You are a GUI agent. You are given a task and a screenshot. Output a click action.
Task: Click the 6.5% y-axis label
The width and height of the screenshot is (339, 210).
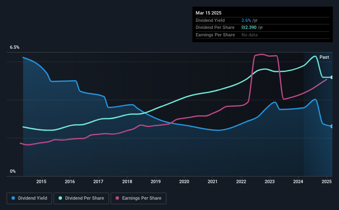coord(15,47)
